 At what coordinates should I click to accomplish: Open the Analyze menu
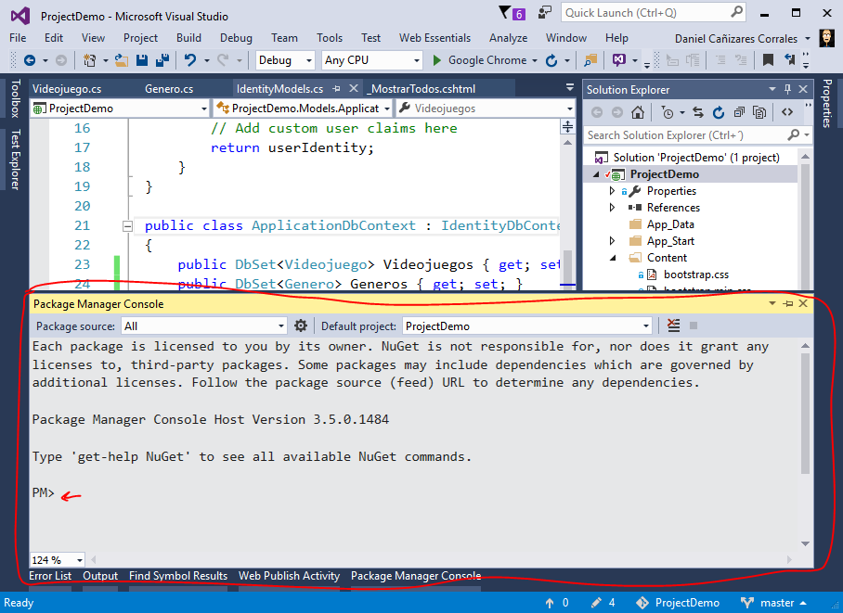pos(508,38)
